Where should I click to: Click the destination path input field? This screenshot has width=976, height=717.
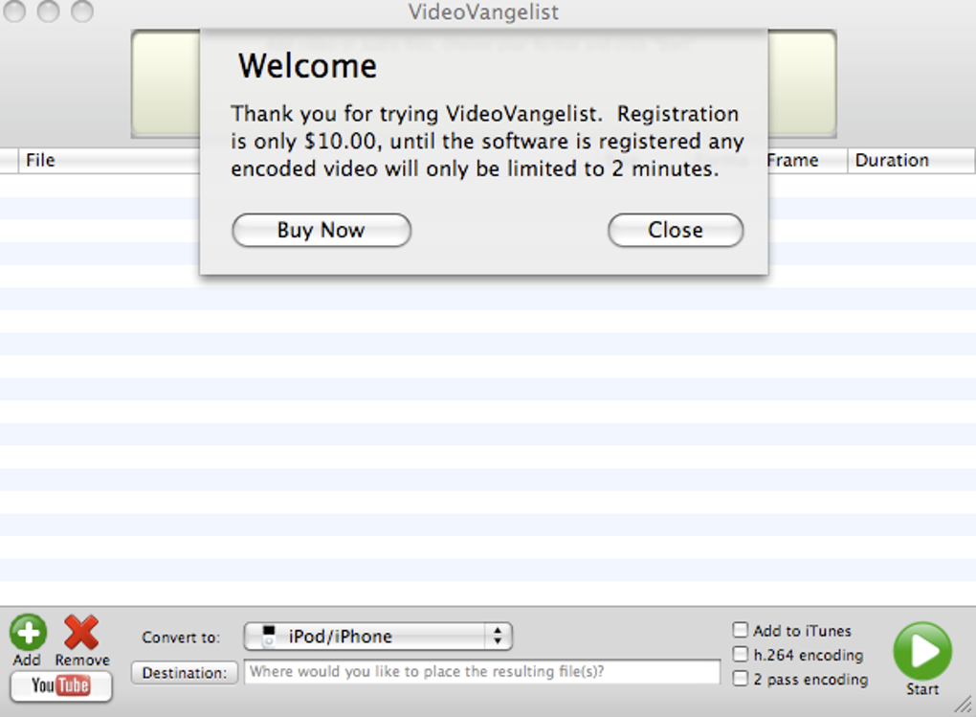pyautogui.click(x=481, y=672)
